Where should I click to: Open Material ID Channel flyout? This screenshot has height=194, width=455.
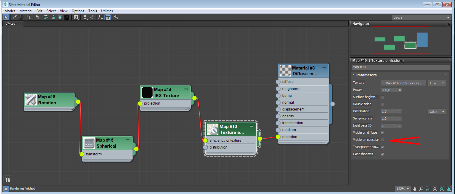tap(76, 17)
